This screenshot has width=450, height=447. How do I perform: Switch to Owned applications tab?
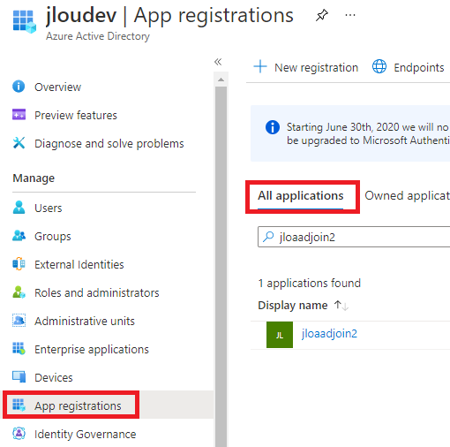[x=408, y=195]
